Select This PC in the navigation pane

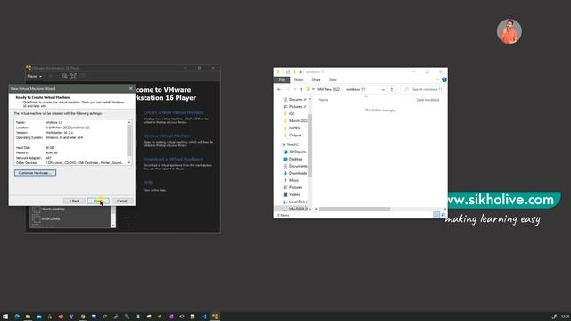point(293,144)
